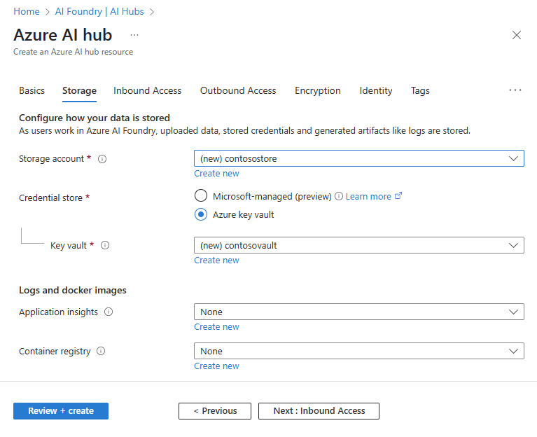The height and width of the screenshot is (437, 537).
Task: Click the 'Logs and docker images' heading
Action: pos(73,290)
